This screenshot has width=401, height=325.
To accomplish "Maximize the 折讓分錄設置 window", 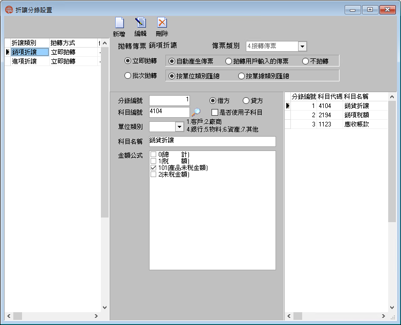I will pyautogui.click(x=370, y=10).
